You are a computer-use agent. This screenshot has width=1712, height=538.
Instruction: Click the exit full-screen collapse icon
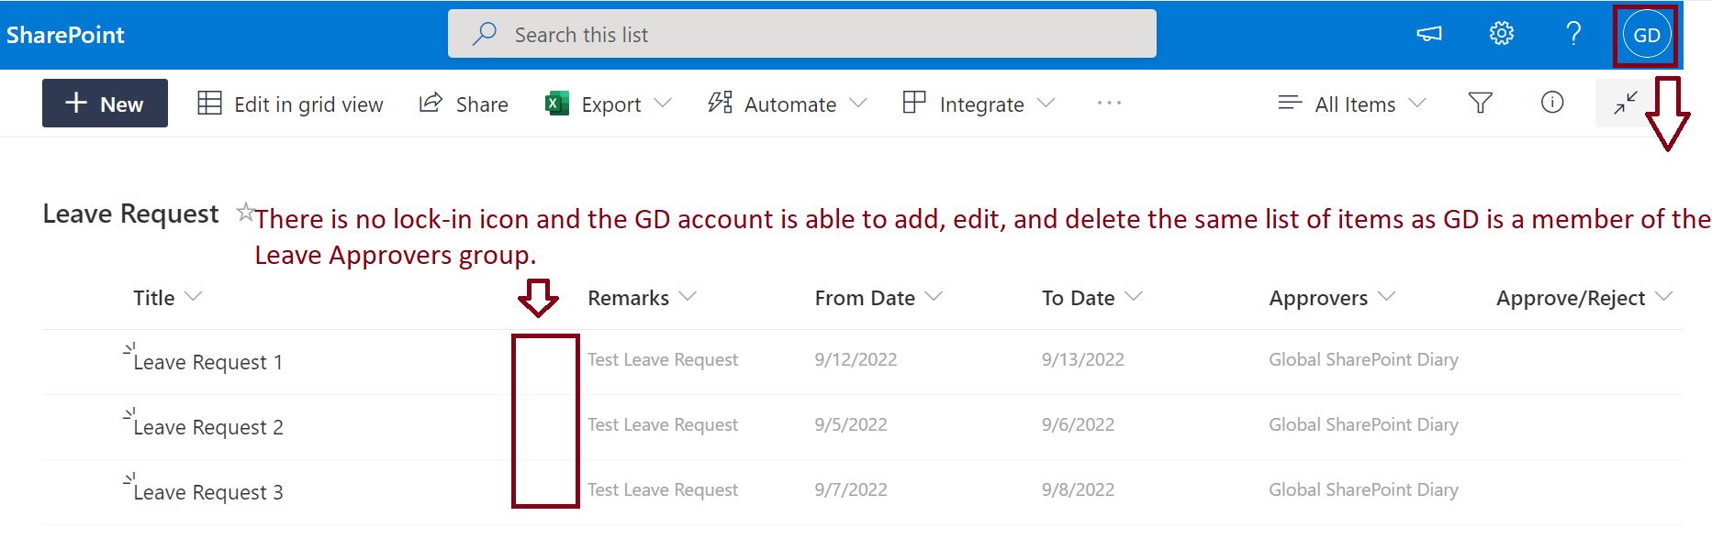click(1625, 104)
